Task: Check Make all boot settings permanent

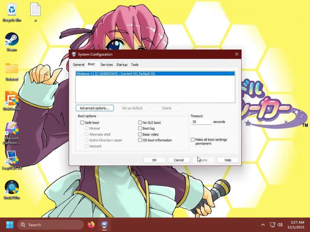Action: point(193,140)
